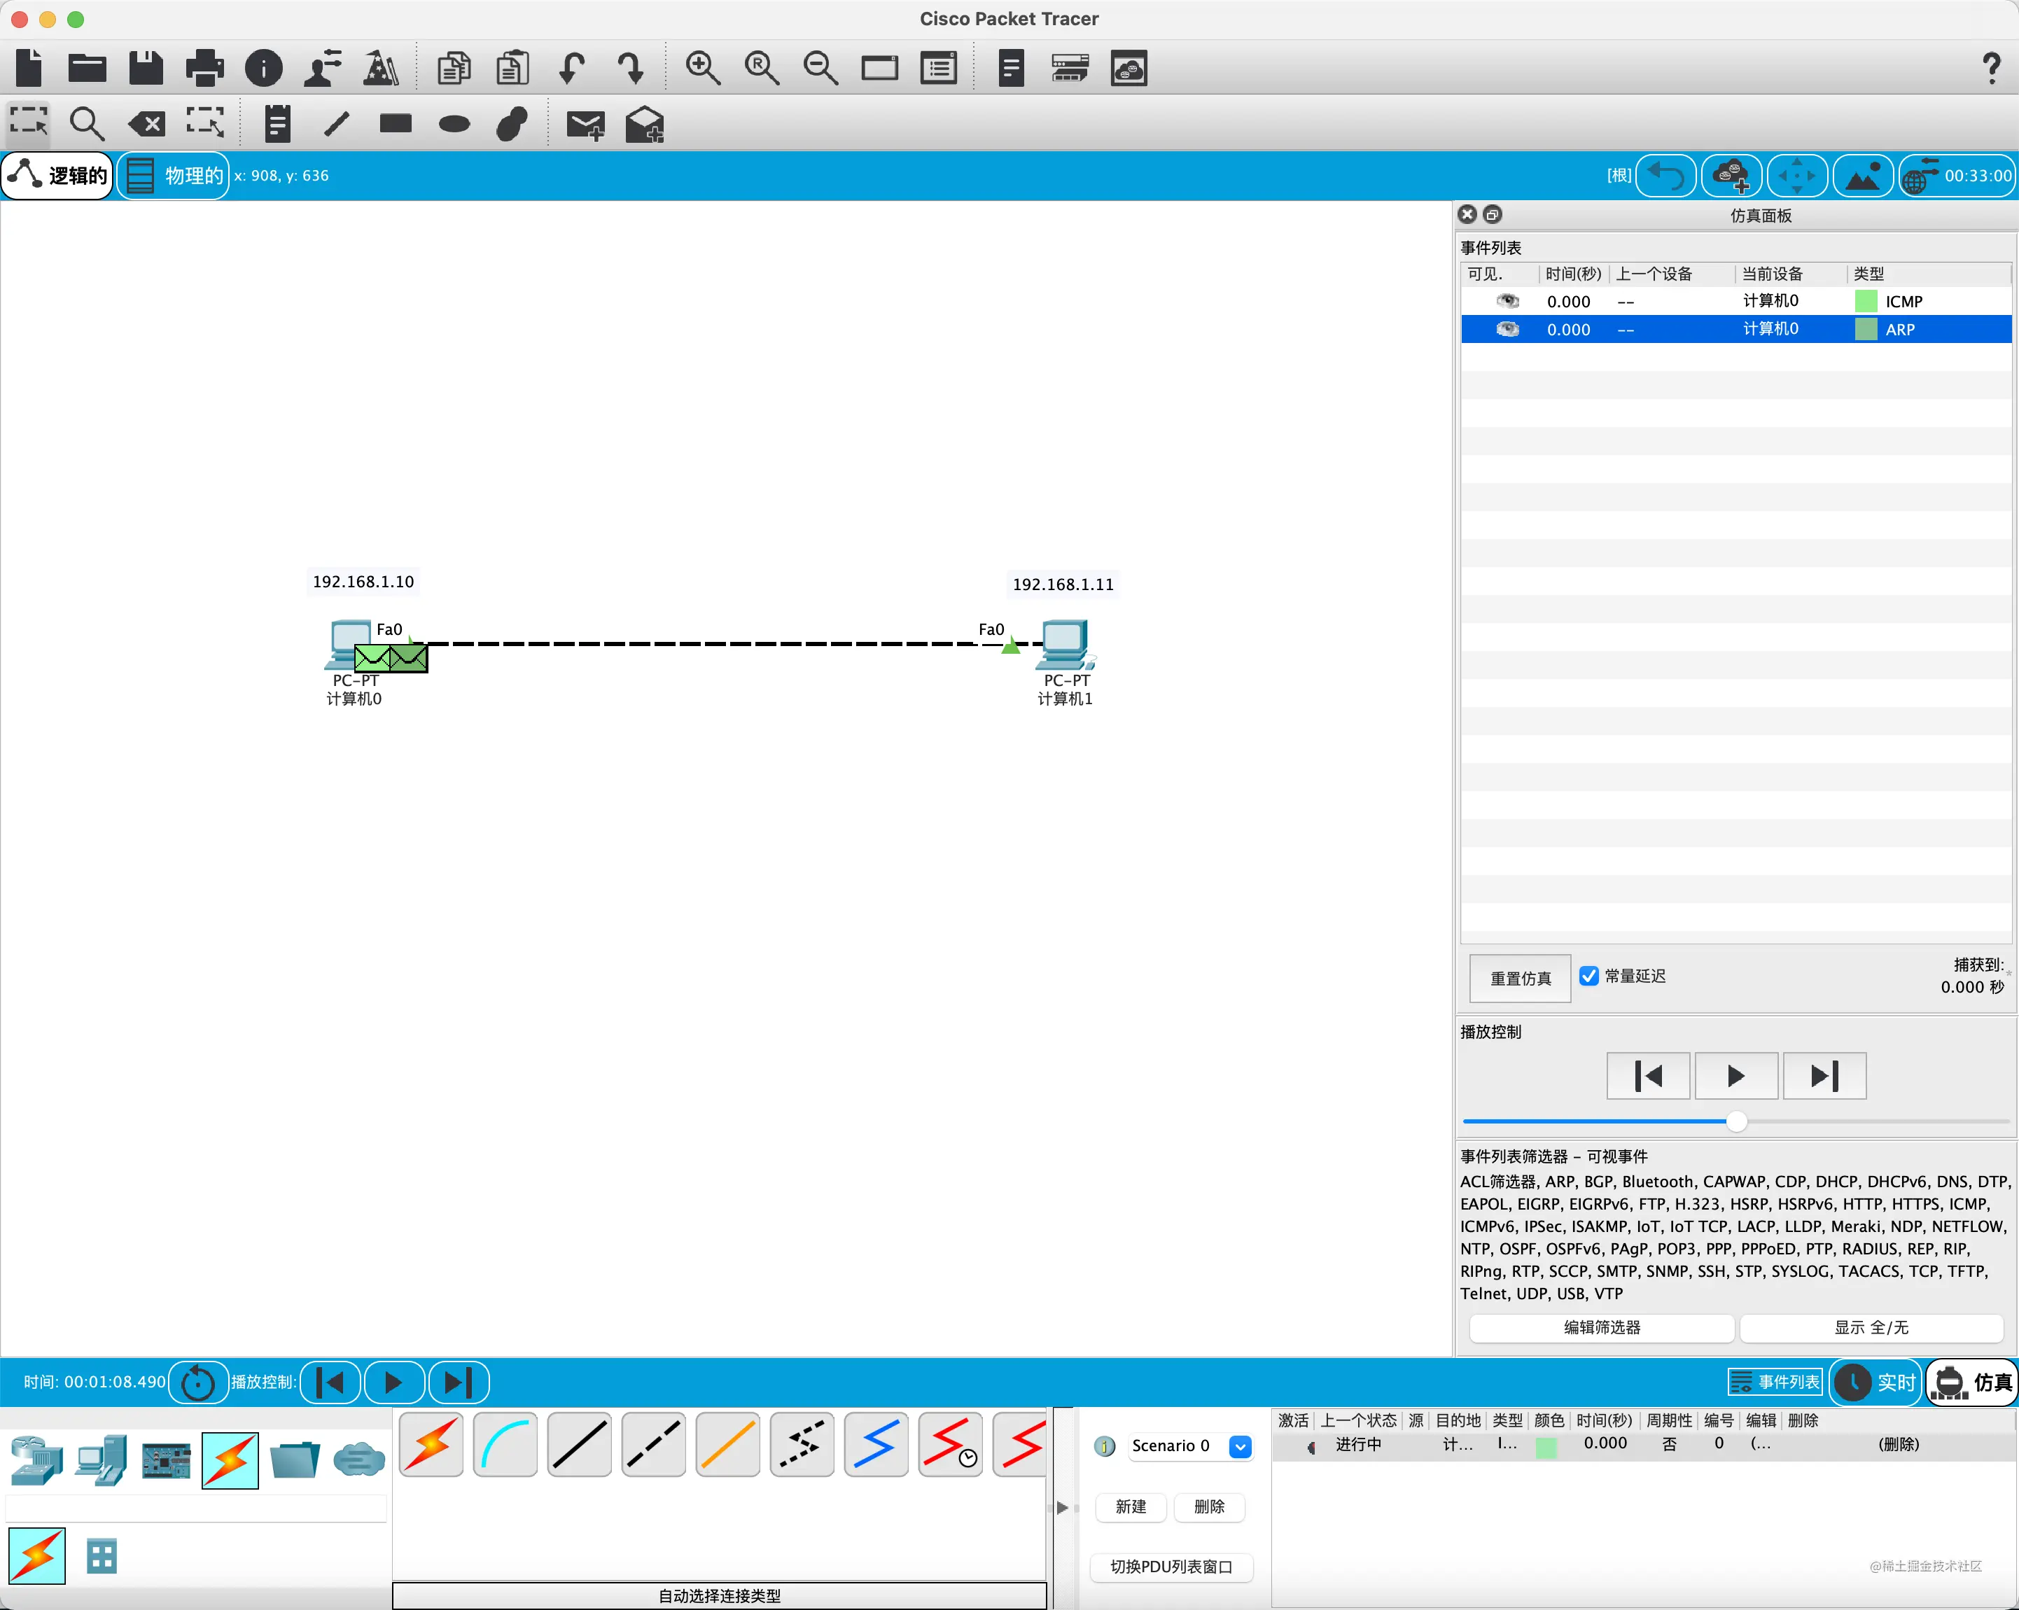Click the back navigation arrow in blue bar
The width and height of the screenshot is (2019, 1610).
click(1666, 175)
